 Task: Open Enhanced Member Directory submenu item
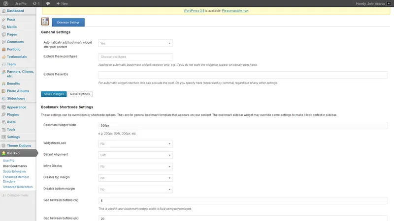click(x=16, y=179)
